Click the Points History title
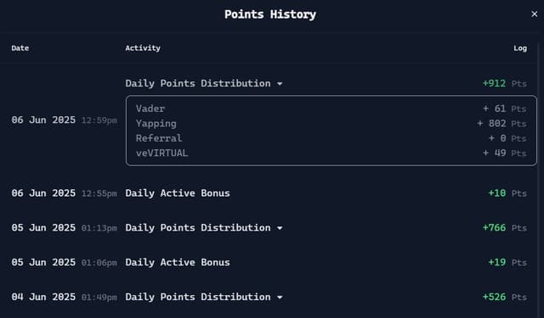Viewport: 544px width, 318px height. point(270,14)
